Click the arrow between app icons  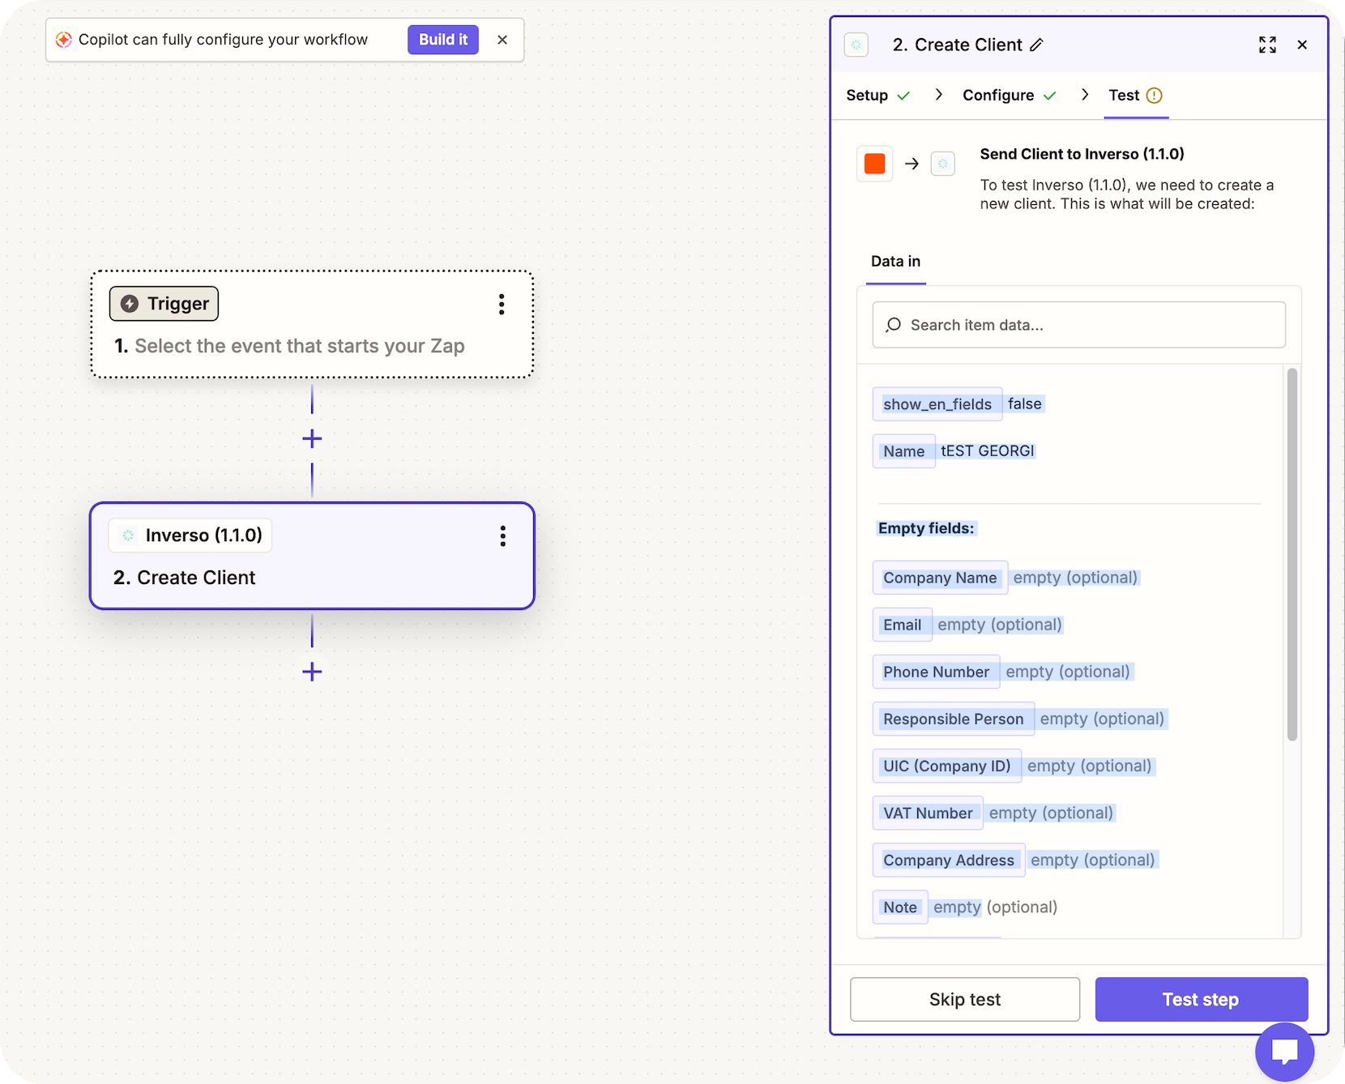(912, 164)
